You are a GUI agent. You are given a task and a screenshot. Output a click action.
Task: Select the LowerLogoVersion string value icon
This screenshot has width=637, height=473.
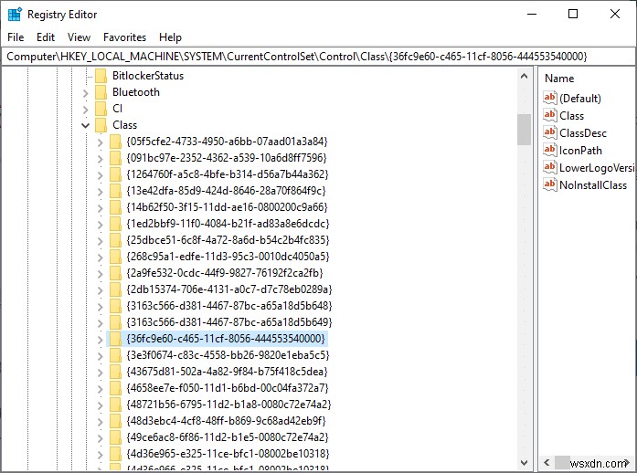tap(549, 167)
